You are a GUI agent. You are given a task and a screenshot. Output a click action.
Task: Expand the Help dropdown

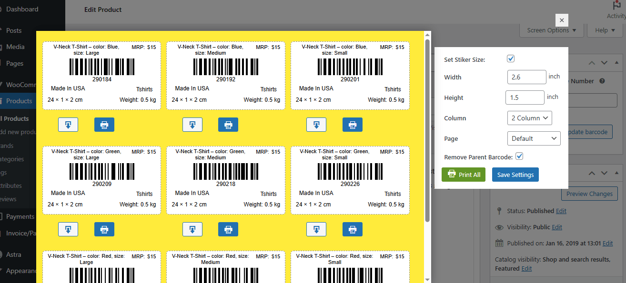click(x=604, y=30)
